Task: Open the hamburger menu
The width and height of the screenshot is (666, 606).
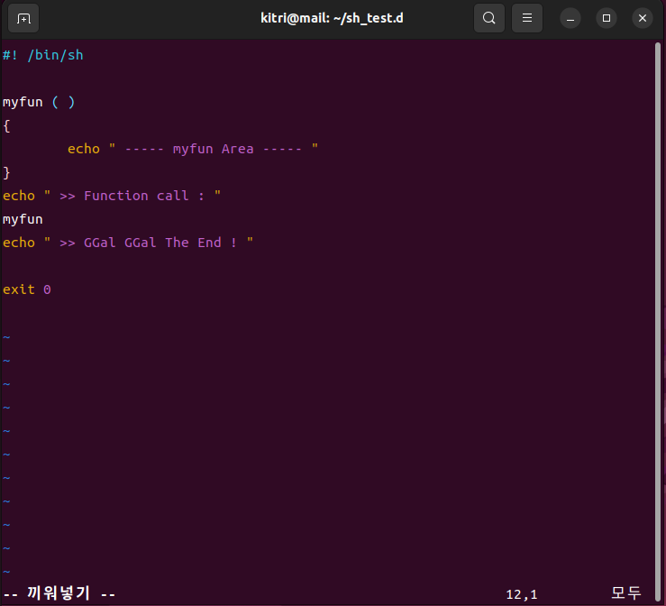Action: tap(526, 18)
